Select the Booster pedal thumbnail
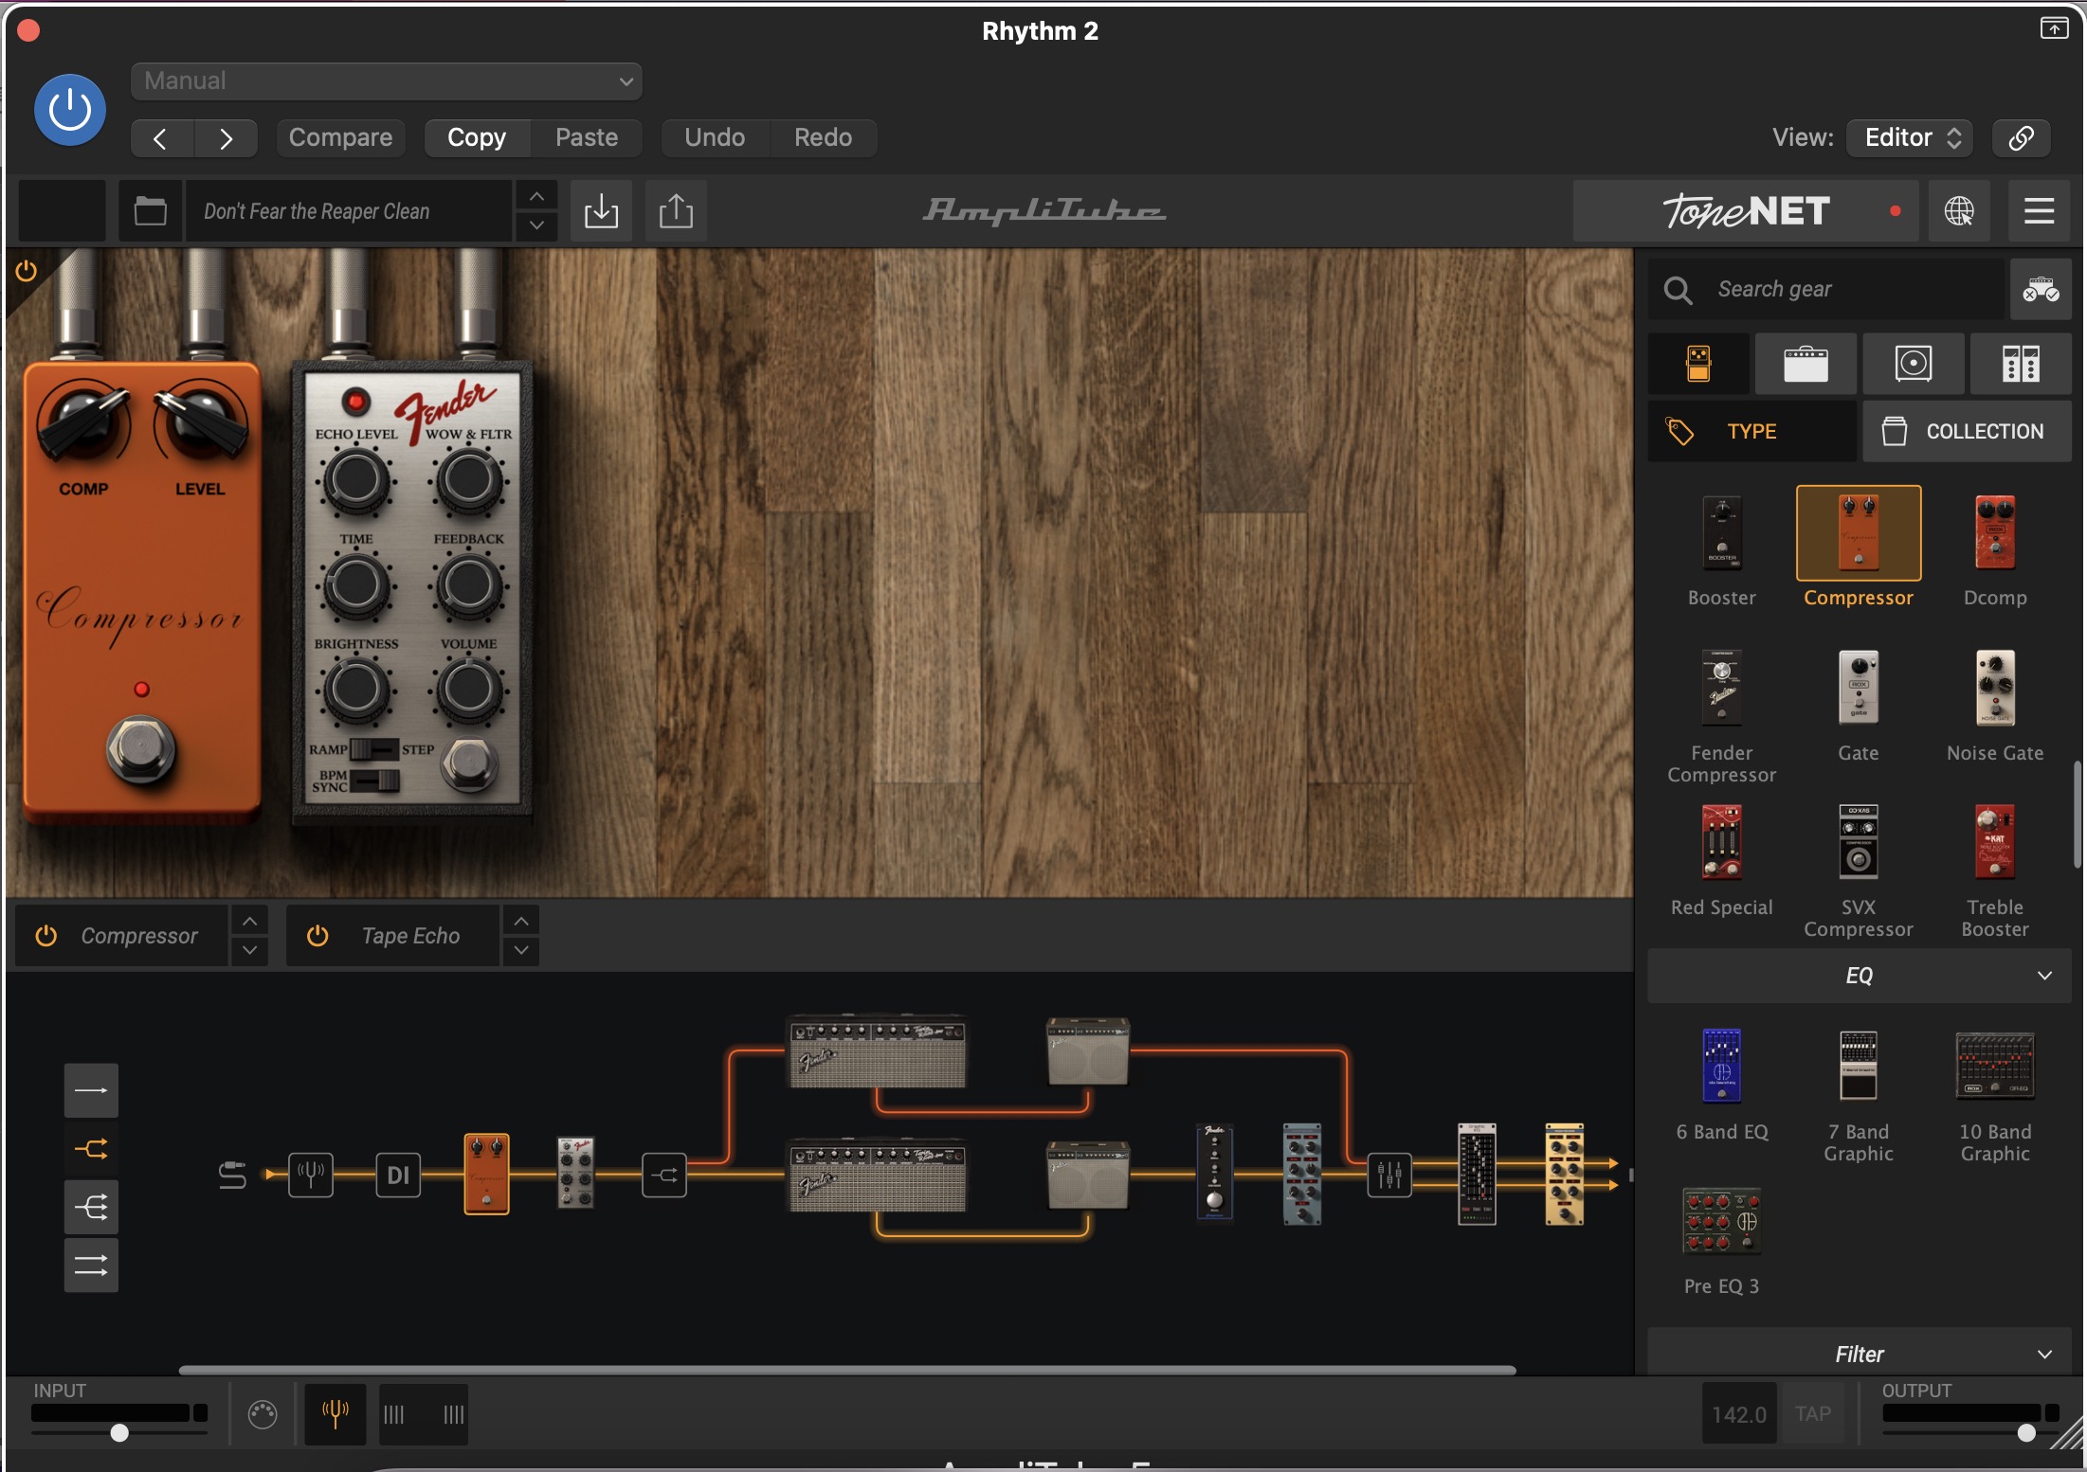The height and width of the screenshot is (1472, 2087). [1722, 532]
